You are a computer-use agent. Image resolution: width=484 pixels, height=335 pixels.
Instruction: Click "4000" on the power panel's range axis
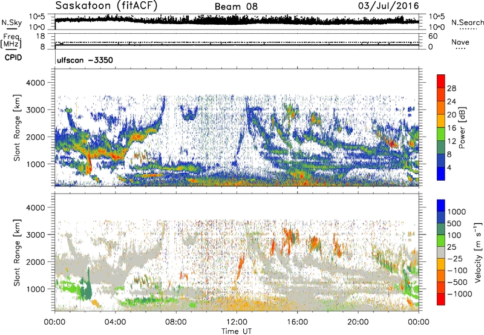(36, 83)
